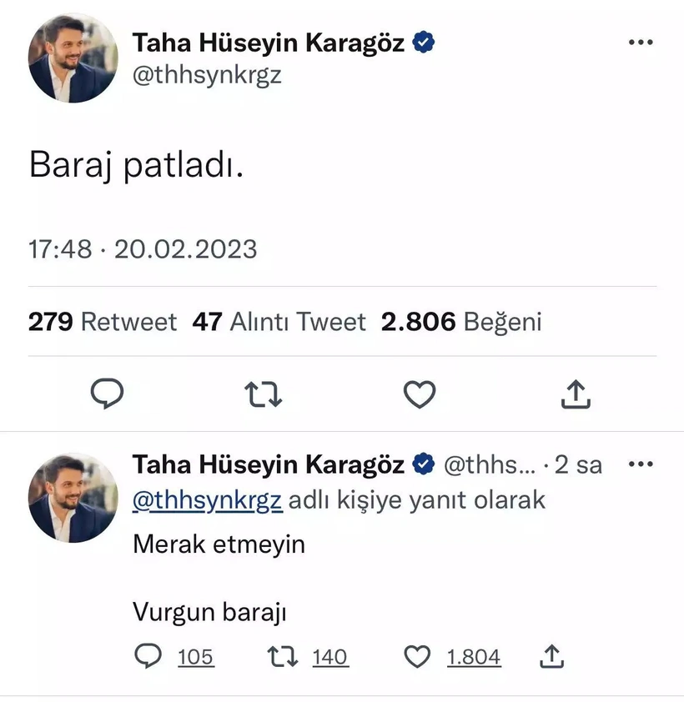Click the 1.804 likes count on reply tweet

[x=474, y=658]
